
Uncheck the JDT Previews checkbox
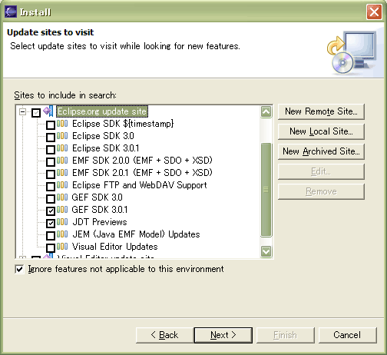(x=51, y=224)
